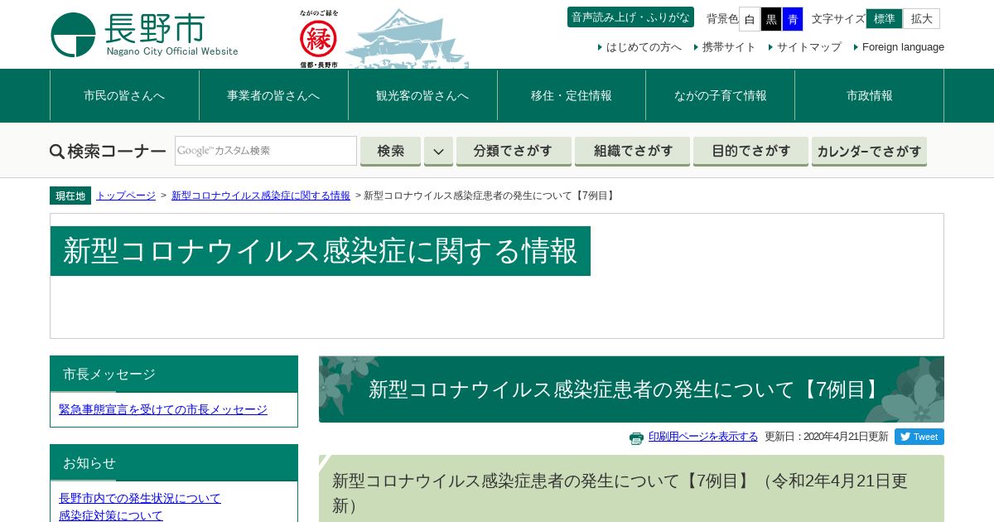Click 現在地 label
Viewport: 994px width, 522px height.
click(70, 196)
